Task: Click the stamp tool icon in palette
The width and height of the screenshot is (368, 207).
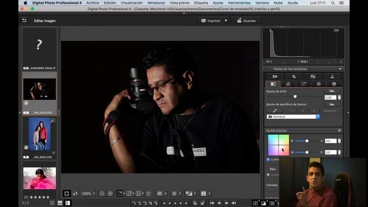Action: click(x=332, y=76)
